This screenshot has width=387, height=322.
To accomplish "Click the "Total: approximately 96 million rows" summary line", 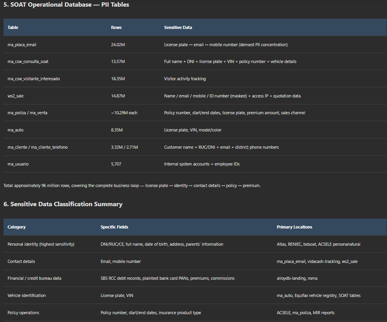I will [x=132, y=185].
